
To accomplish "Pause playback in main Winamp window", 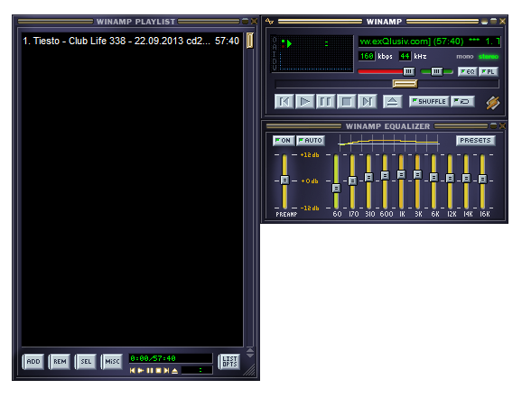I will (325, 101).
